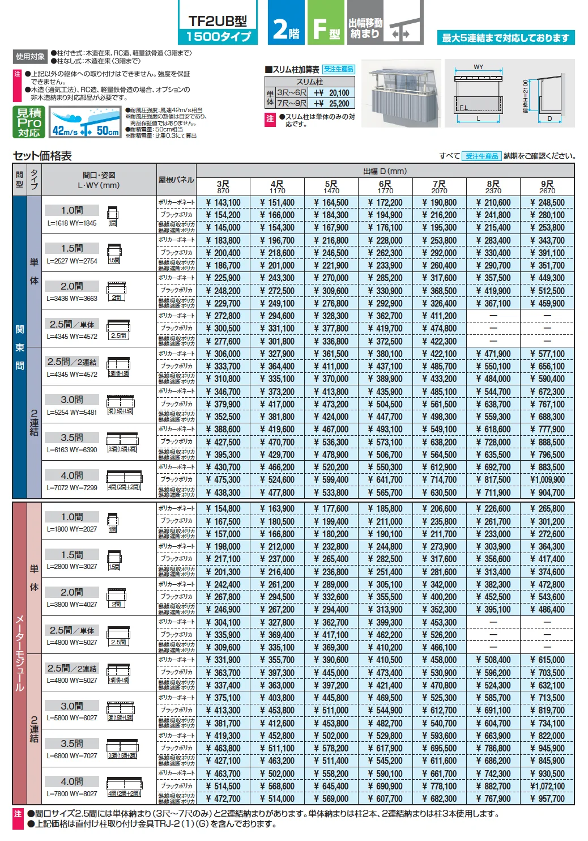Click the ¥ 957,700 price cell
588x841 pixels.
547,798
